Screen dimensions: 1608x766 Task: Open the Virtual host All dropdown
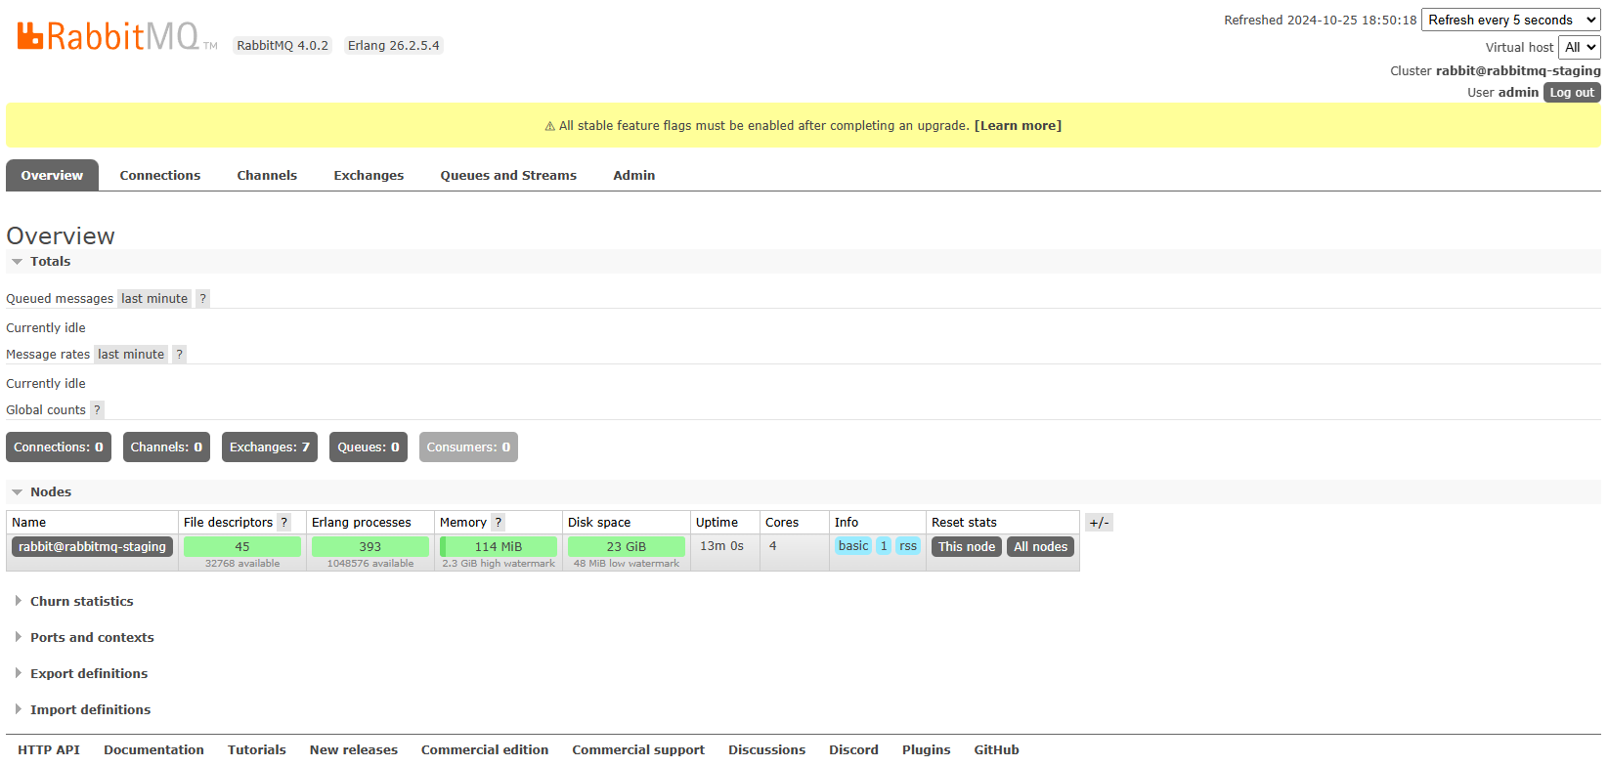1579,47
